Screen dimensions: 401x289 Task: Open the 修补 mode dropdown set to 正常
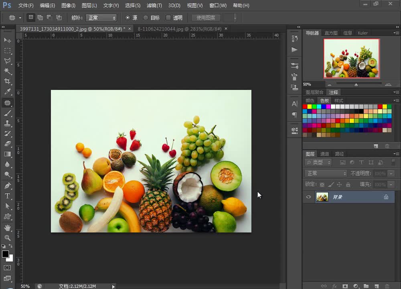coord(101,18)
